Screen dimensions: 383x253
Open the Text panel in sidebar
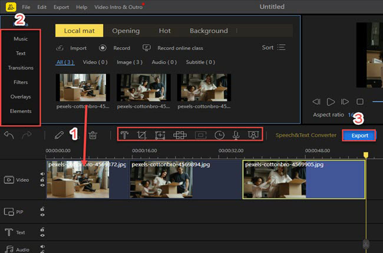coord(21,53)
